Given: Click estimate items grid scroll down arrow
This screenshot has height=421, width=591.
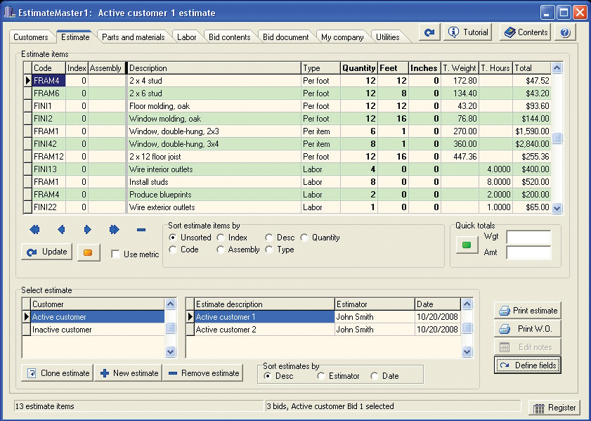Looking at the screenshot, I should (x=557, y=207).
